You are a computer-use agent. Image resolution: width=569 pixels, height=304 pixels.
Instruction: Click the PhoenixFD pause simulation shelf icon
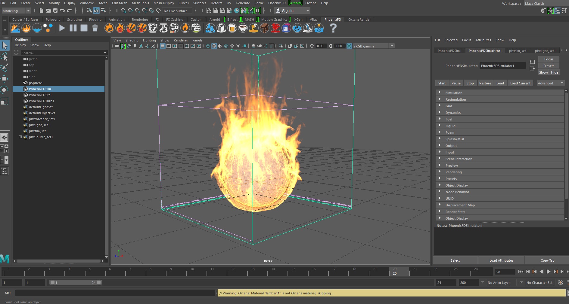tap(73, 28)
